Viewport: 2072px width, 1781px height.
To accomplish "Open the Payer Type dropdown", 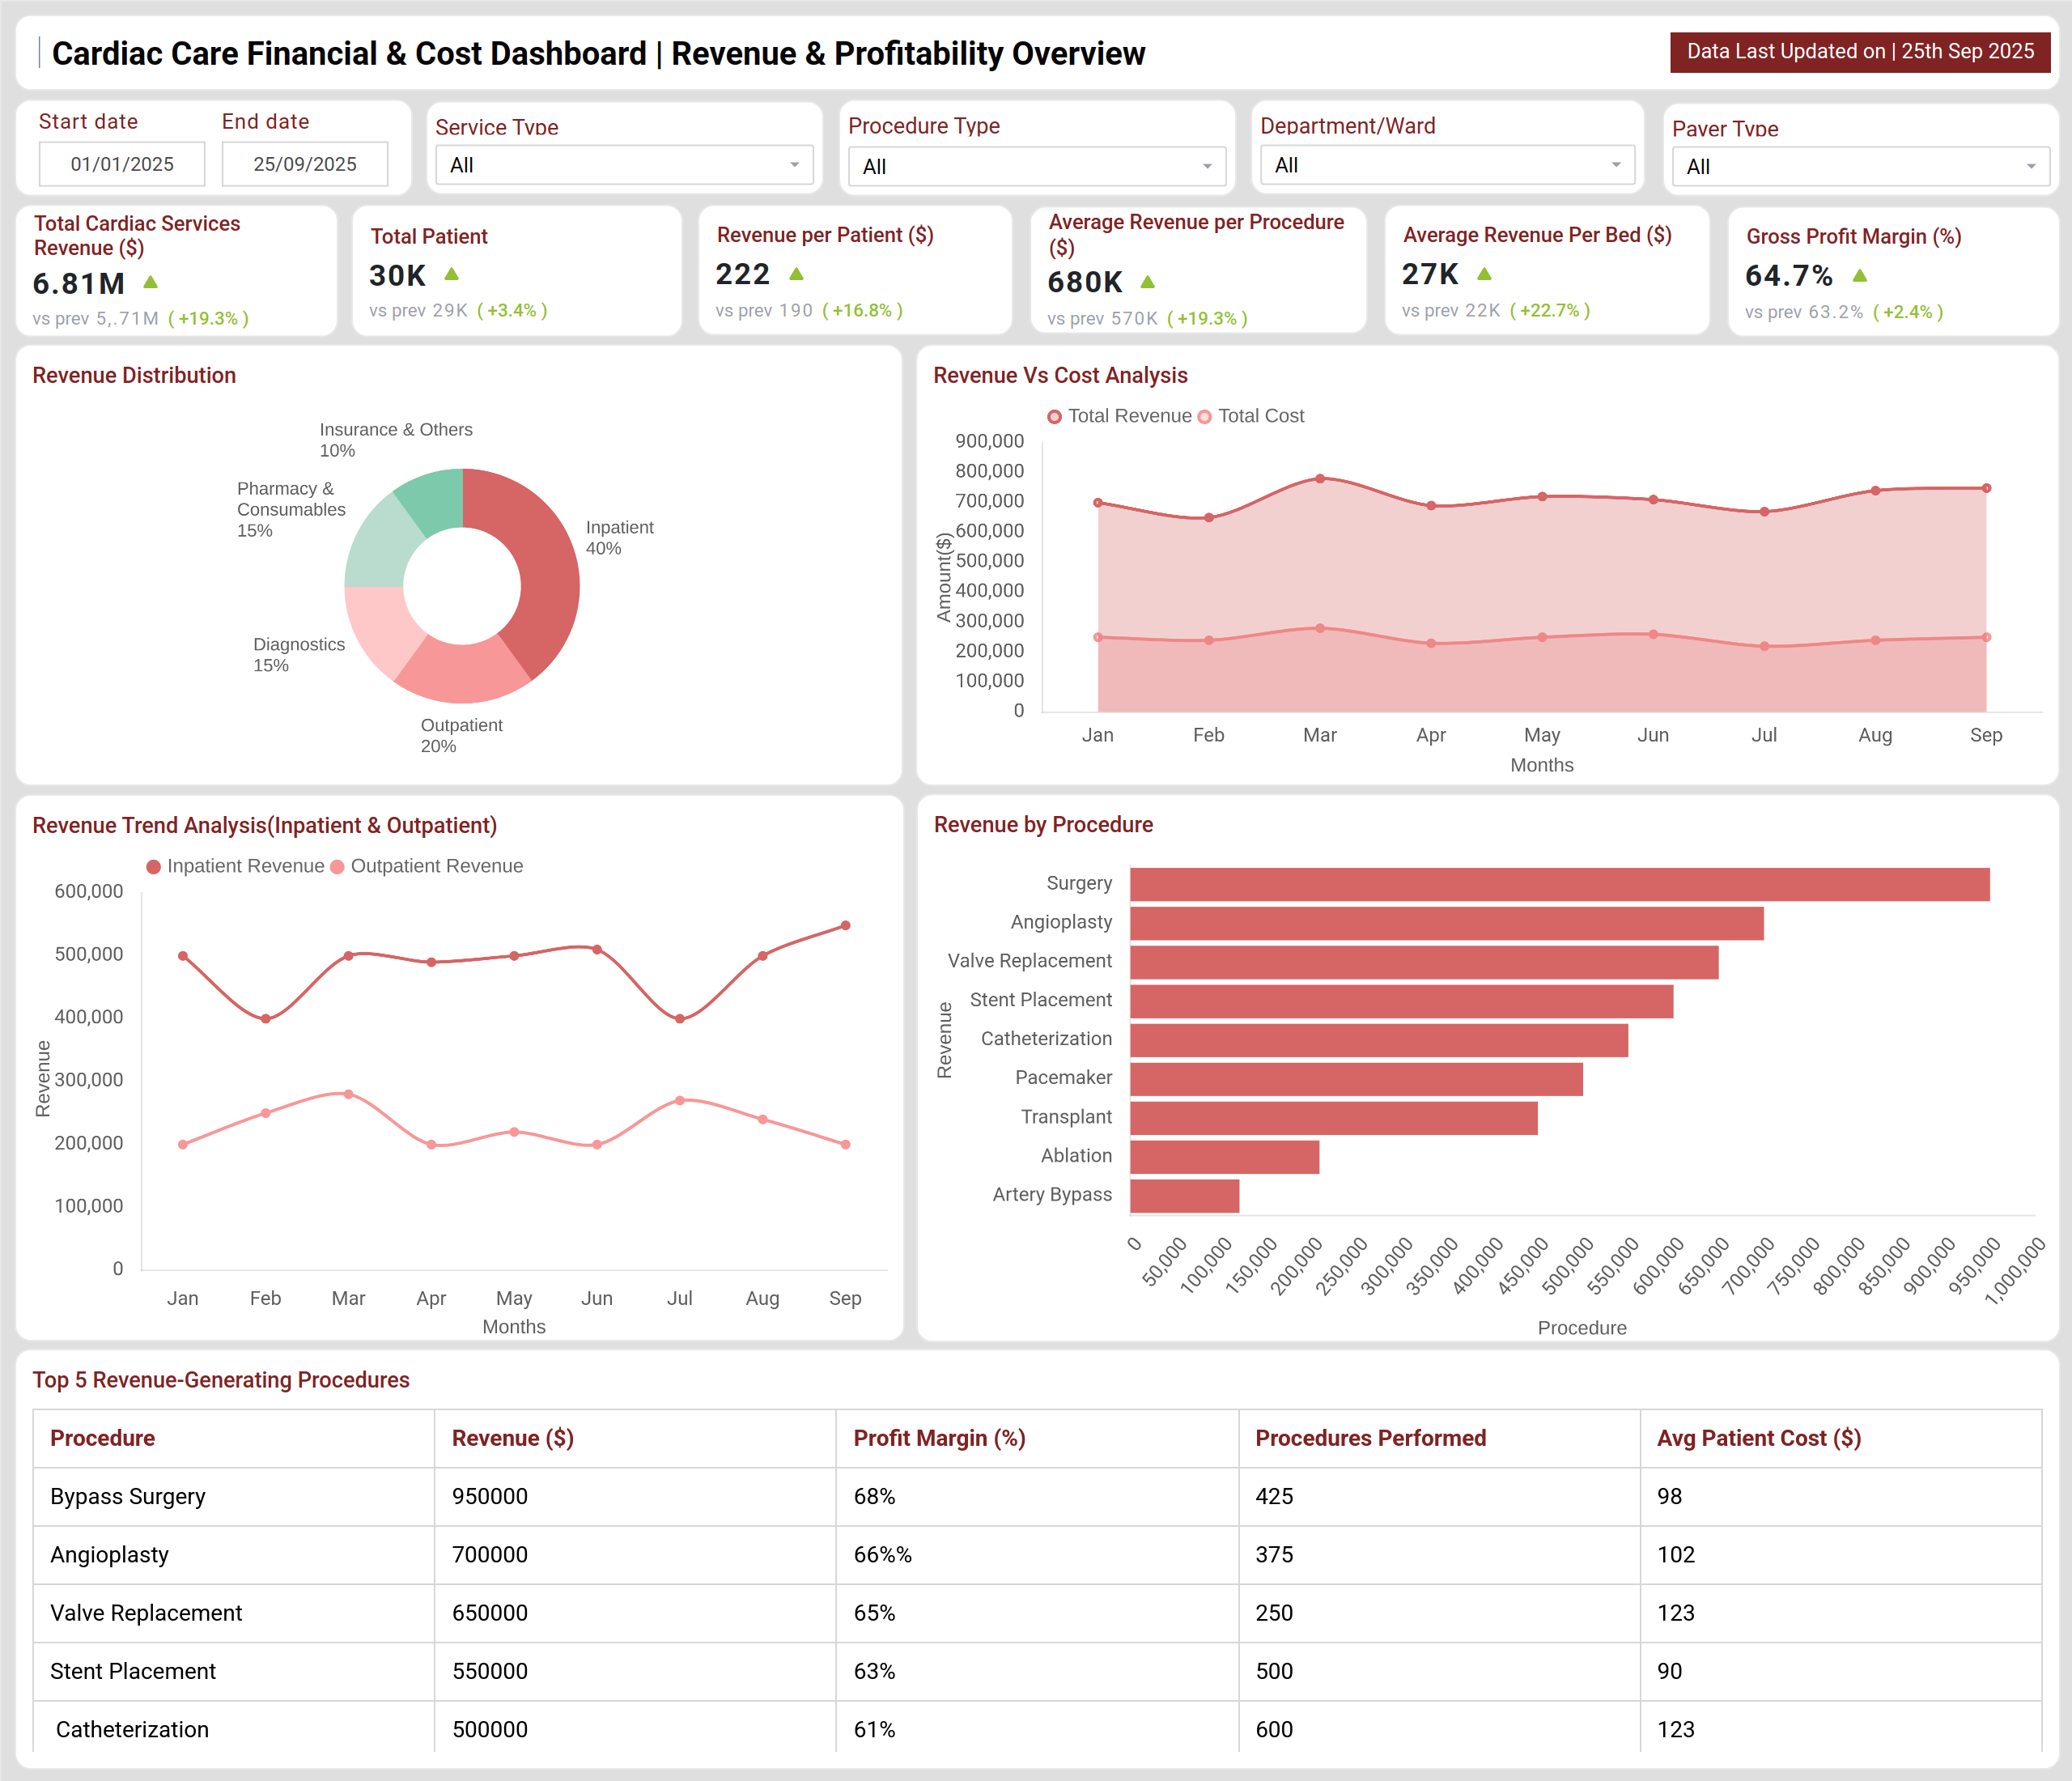I will tap(1861, 166).
